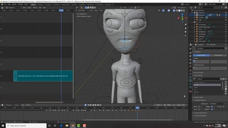This screenshot has height=128, width=228.
Task: Jump to the start frame button
Action: 88,105
